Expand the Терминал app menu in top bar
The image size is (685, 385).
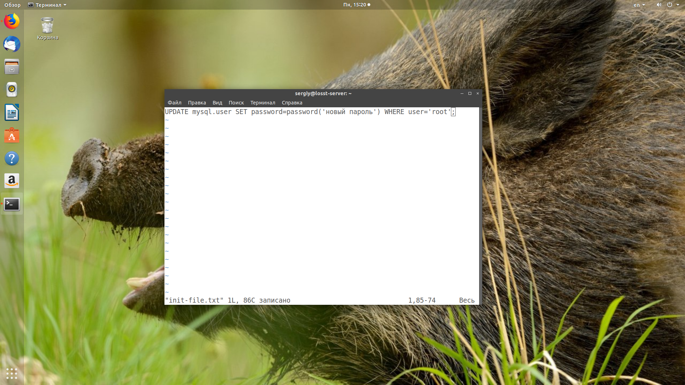(47, 5)
